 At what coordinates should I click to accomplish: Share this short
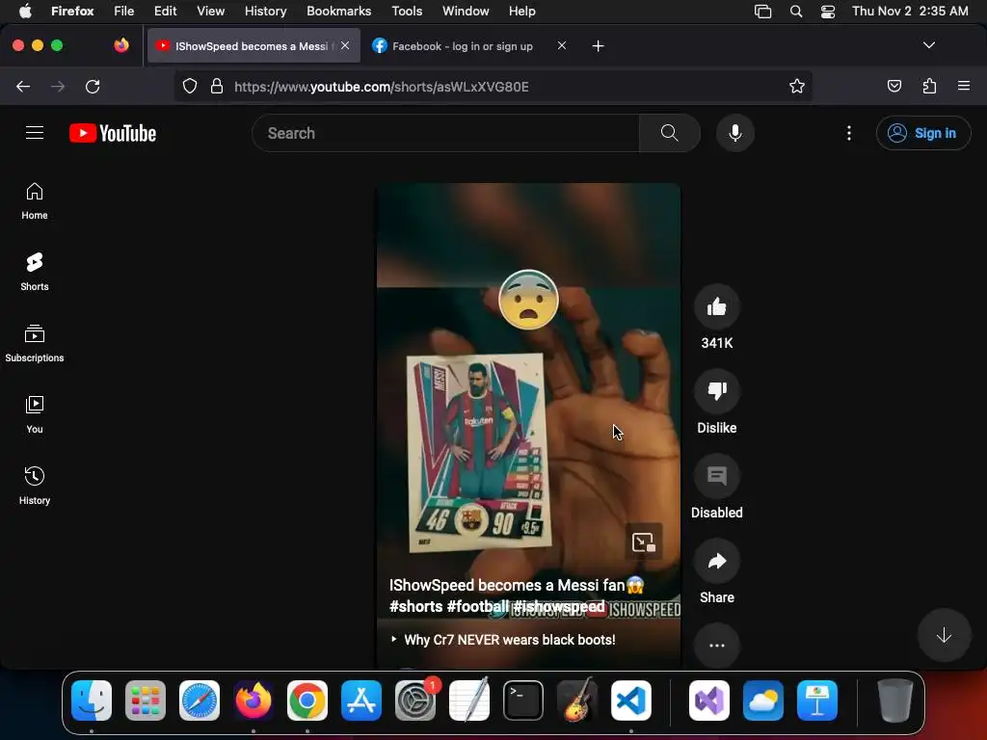pos(717,561)
